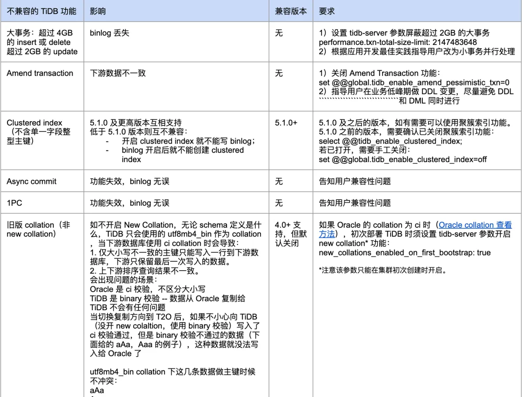
Task: Click 功能失效，binlog 无误 in 1PC row
Action: [130, 203]
